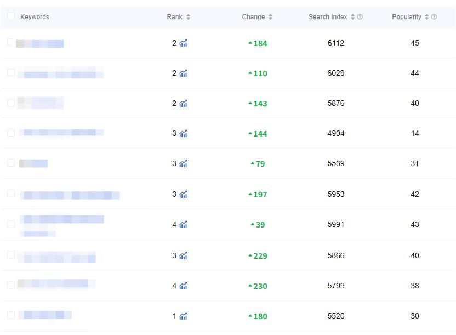The width and height of the screenshot is (456, 335).
Task: View the rank chart for the row with Search Index 5991
Action: coord(183,225)
